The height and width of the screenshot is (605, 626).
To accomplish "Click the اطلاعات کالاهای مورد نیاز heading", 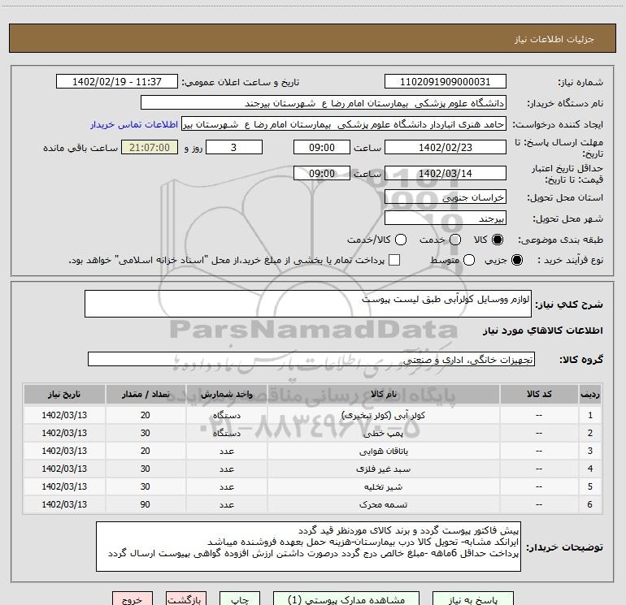I will [x=542, y=331].
